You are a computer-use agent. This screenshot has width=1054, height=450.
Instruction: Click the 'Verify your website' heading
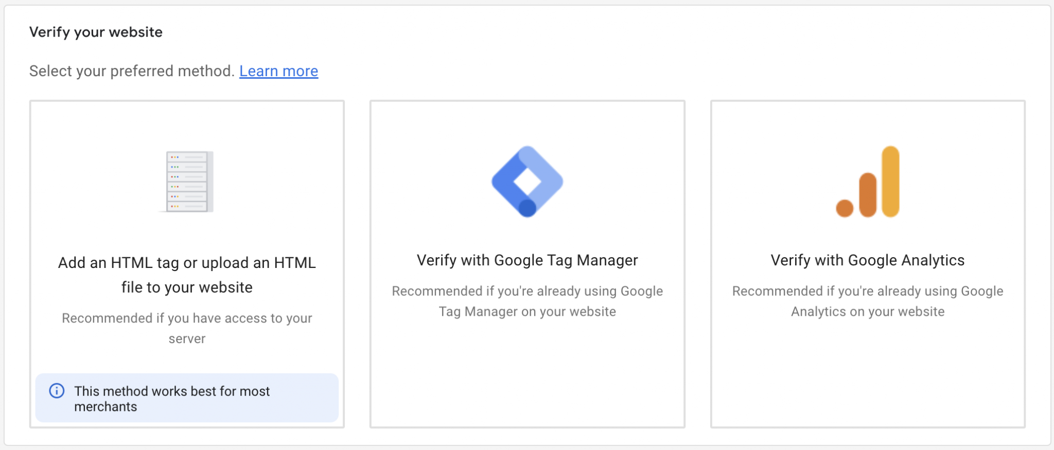tap(96, 32)
